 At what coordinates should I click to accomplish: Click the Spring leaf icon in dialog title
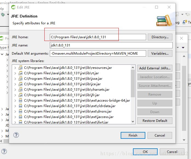tap(13, 7)
